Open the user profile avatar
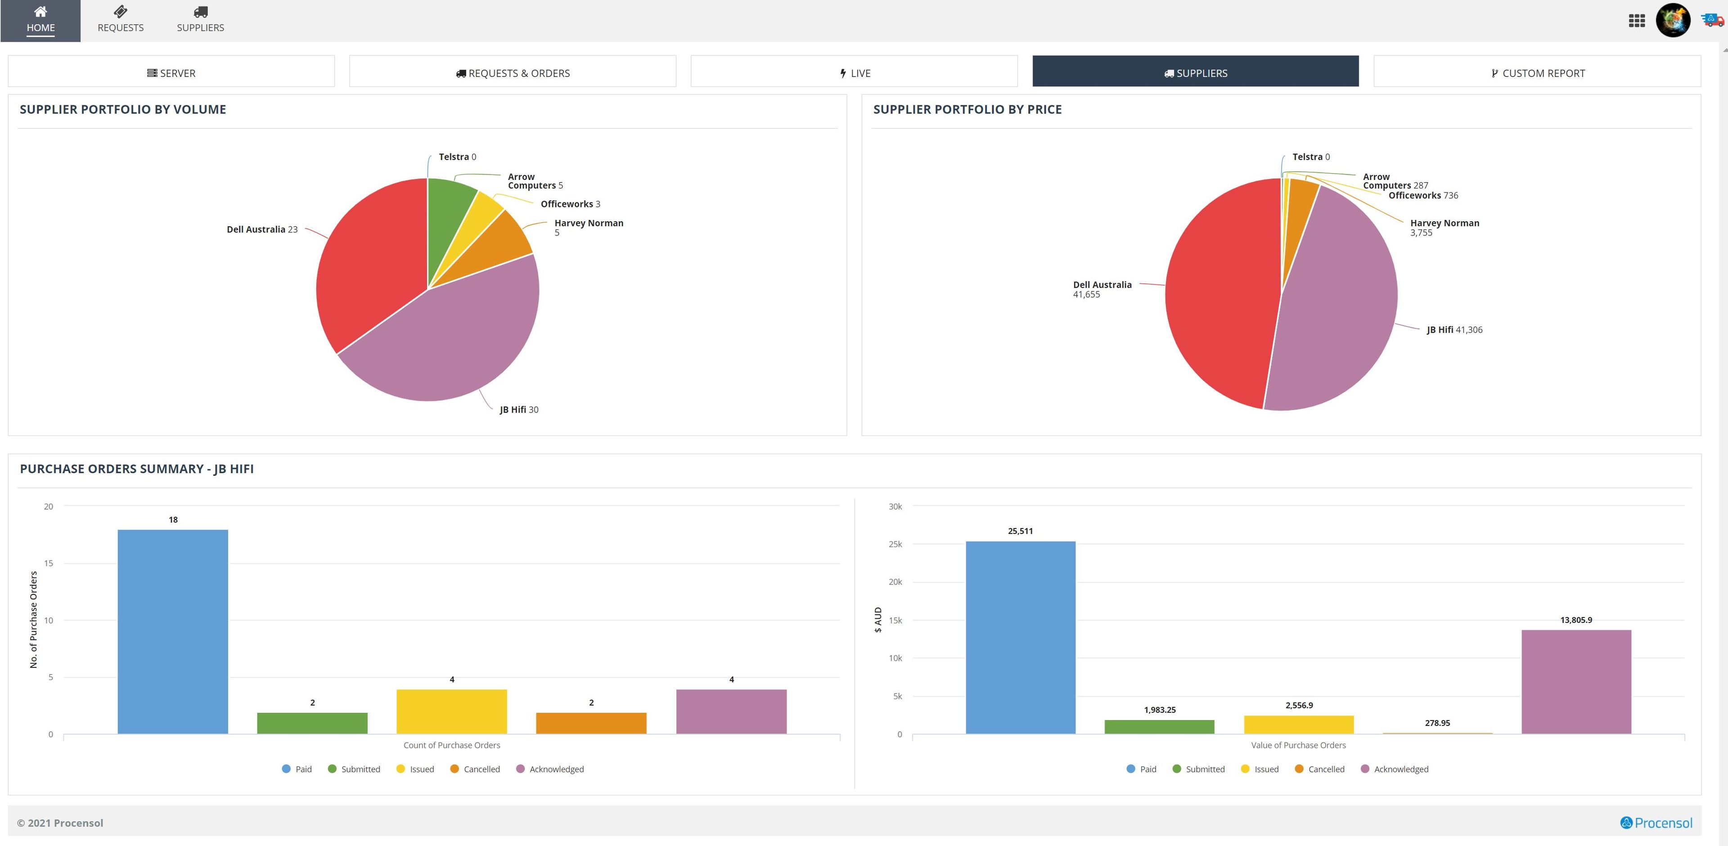The image size is (1728, 846). [x=1673, y=20]
